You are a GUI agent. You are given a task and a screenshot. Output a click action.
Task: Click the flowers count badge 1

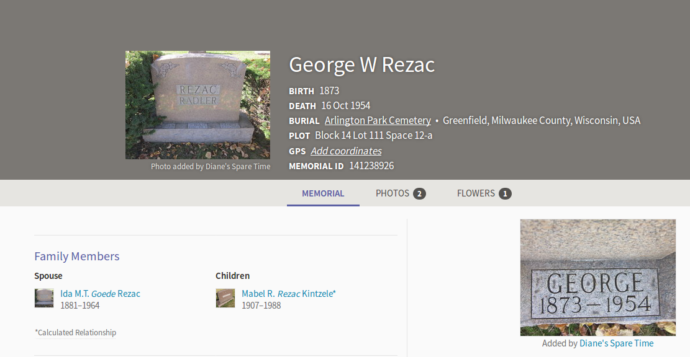pyautogui.click(x=505, y=193)
